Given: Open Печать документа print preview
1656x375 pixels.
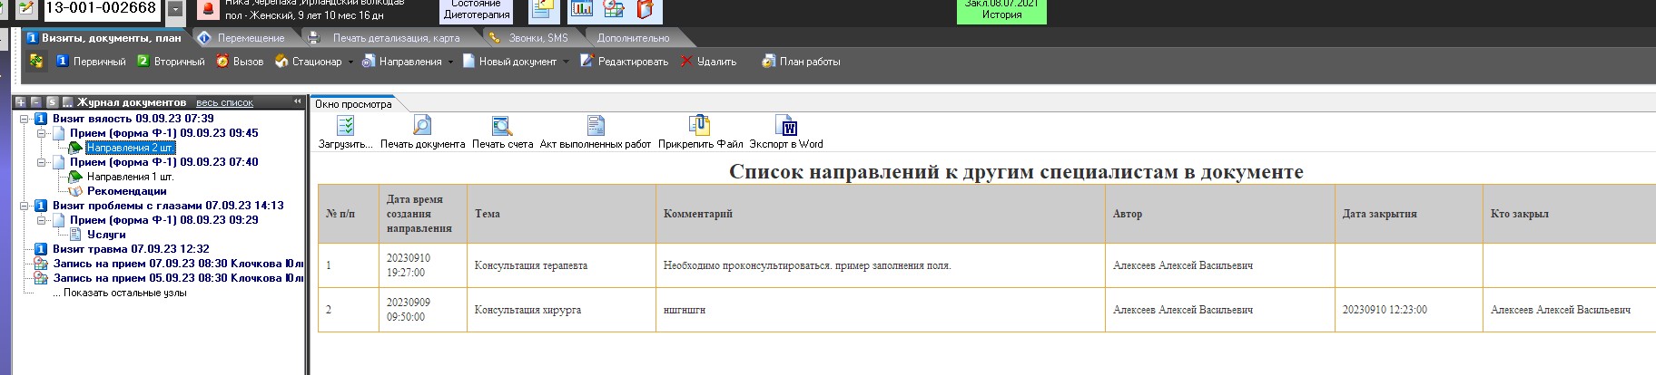Looking at the screenshot, I should point(422,126).
